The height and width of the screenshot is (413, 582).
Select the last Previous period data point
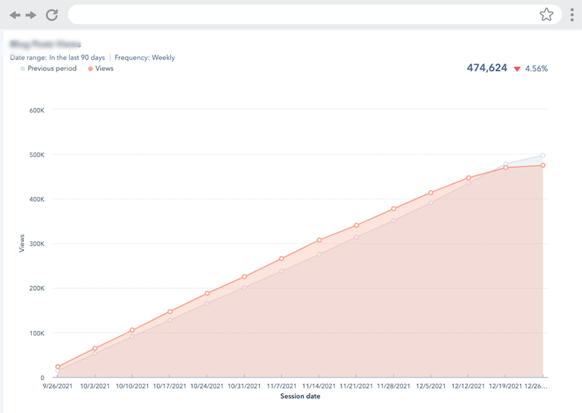(x=543, y=156)
